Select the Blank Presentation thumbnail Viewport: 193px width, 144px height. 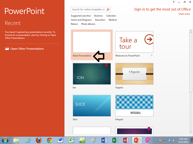(x=92, y=42)
